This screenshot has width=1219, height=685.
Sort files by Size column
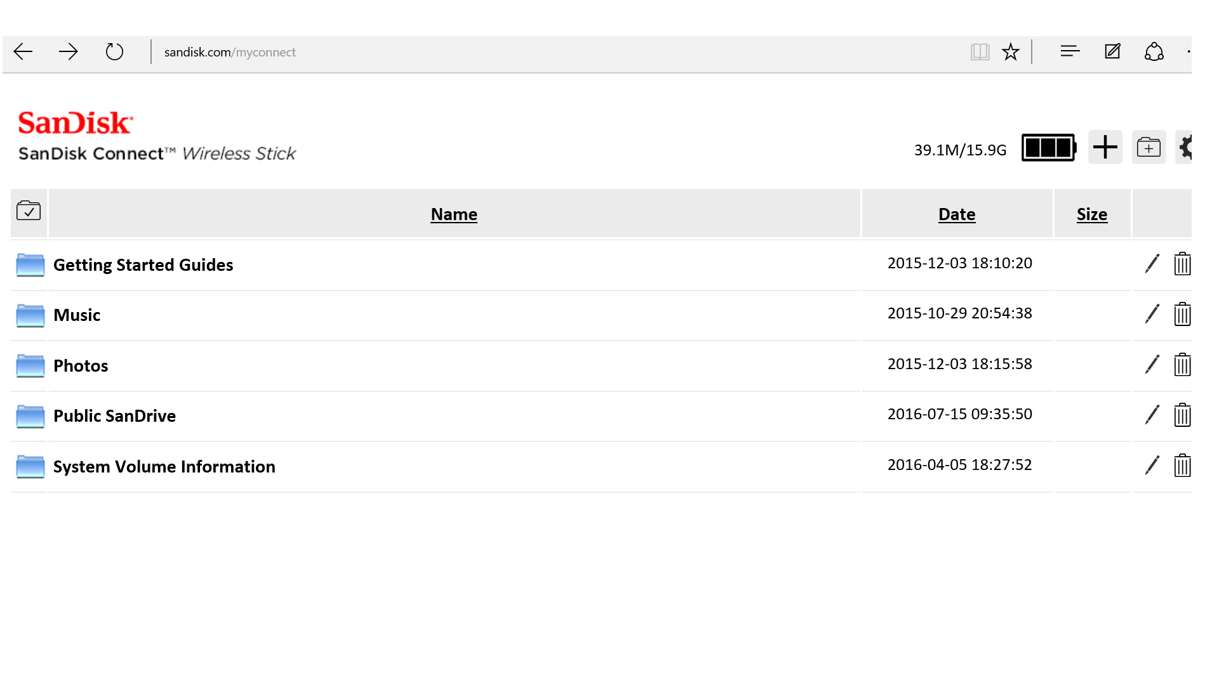click(x=1091, y=214)
